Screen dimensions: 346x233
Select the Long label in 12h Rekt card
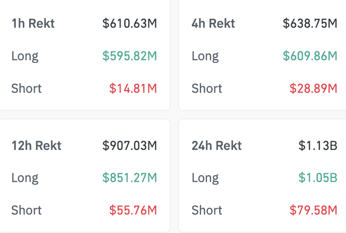click(25, 178)
